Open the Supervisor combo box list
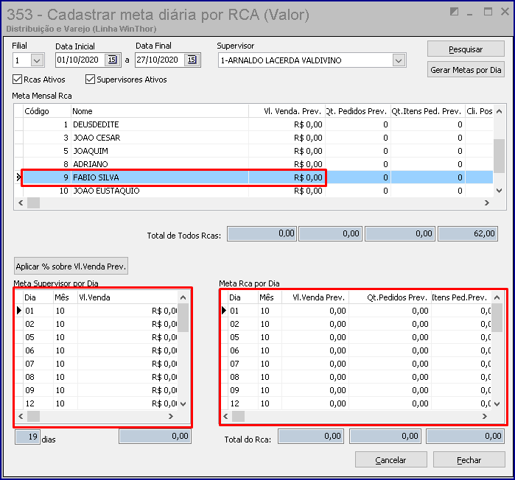 pyautogui.click(x=399, y=60)
